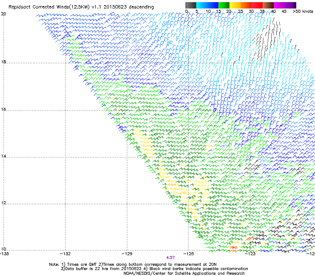Click the purple '4:57' pass time label
The width and height of the screenshot is (315, 276).
point(170,258)
